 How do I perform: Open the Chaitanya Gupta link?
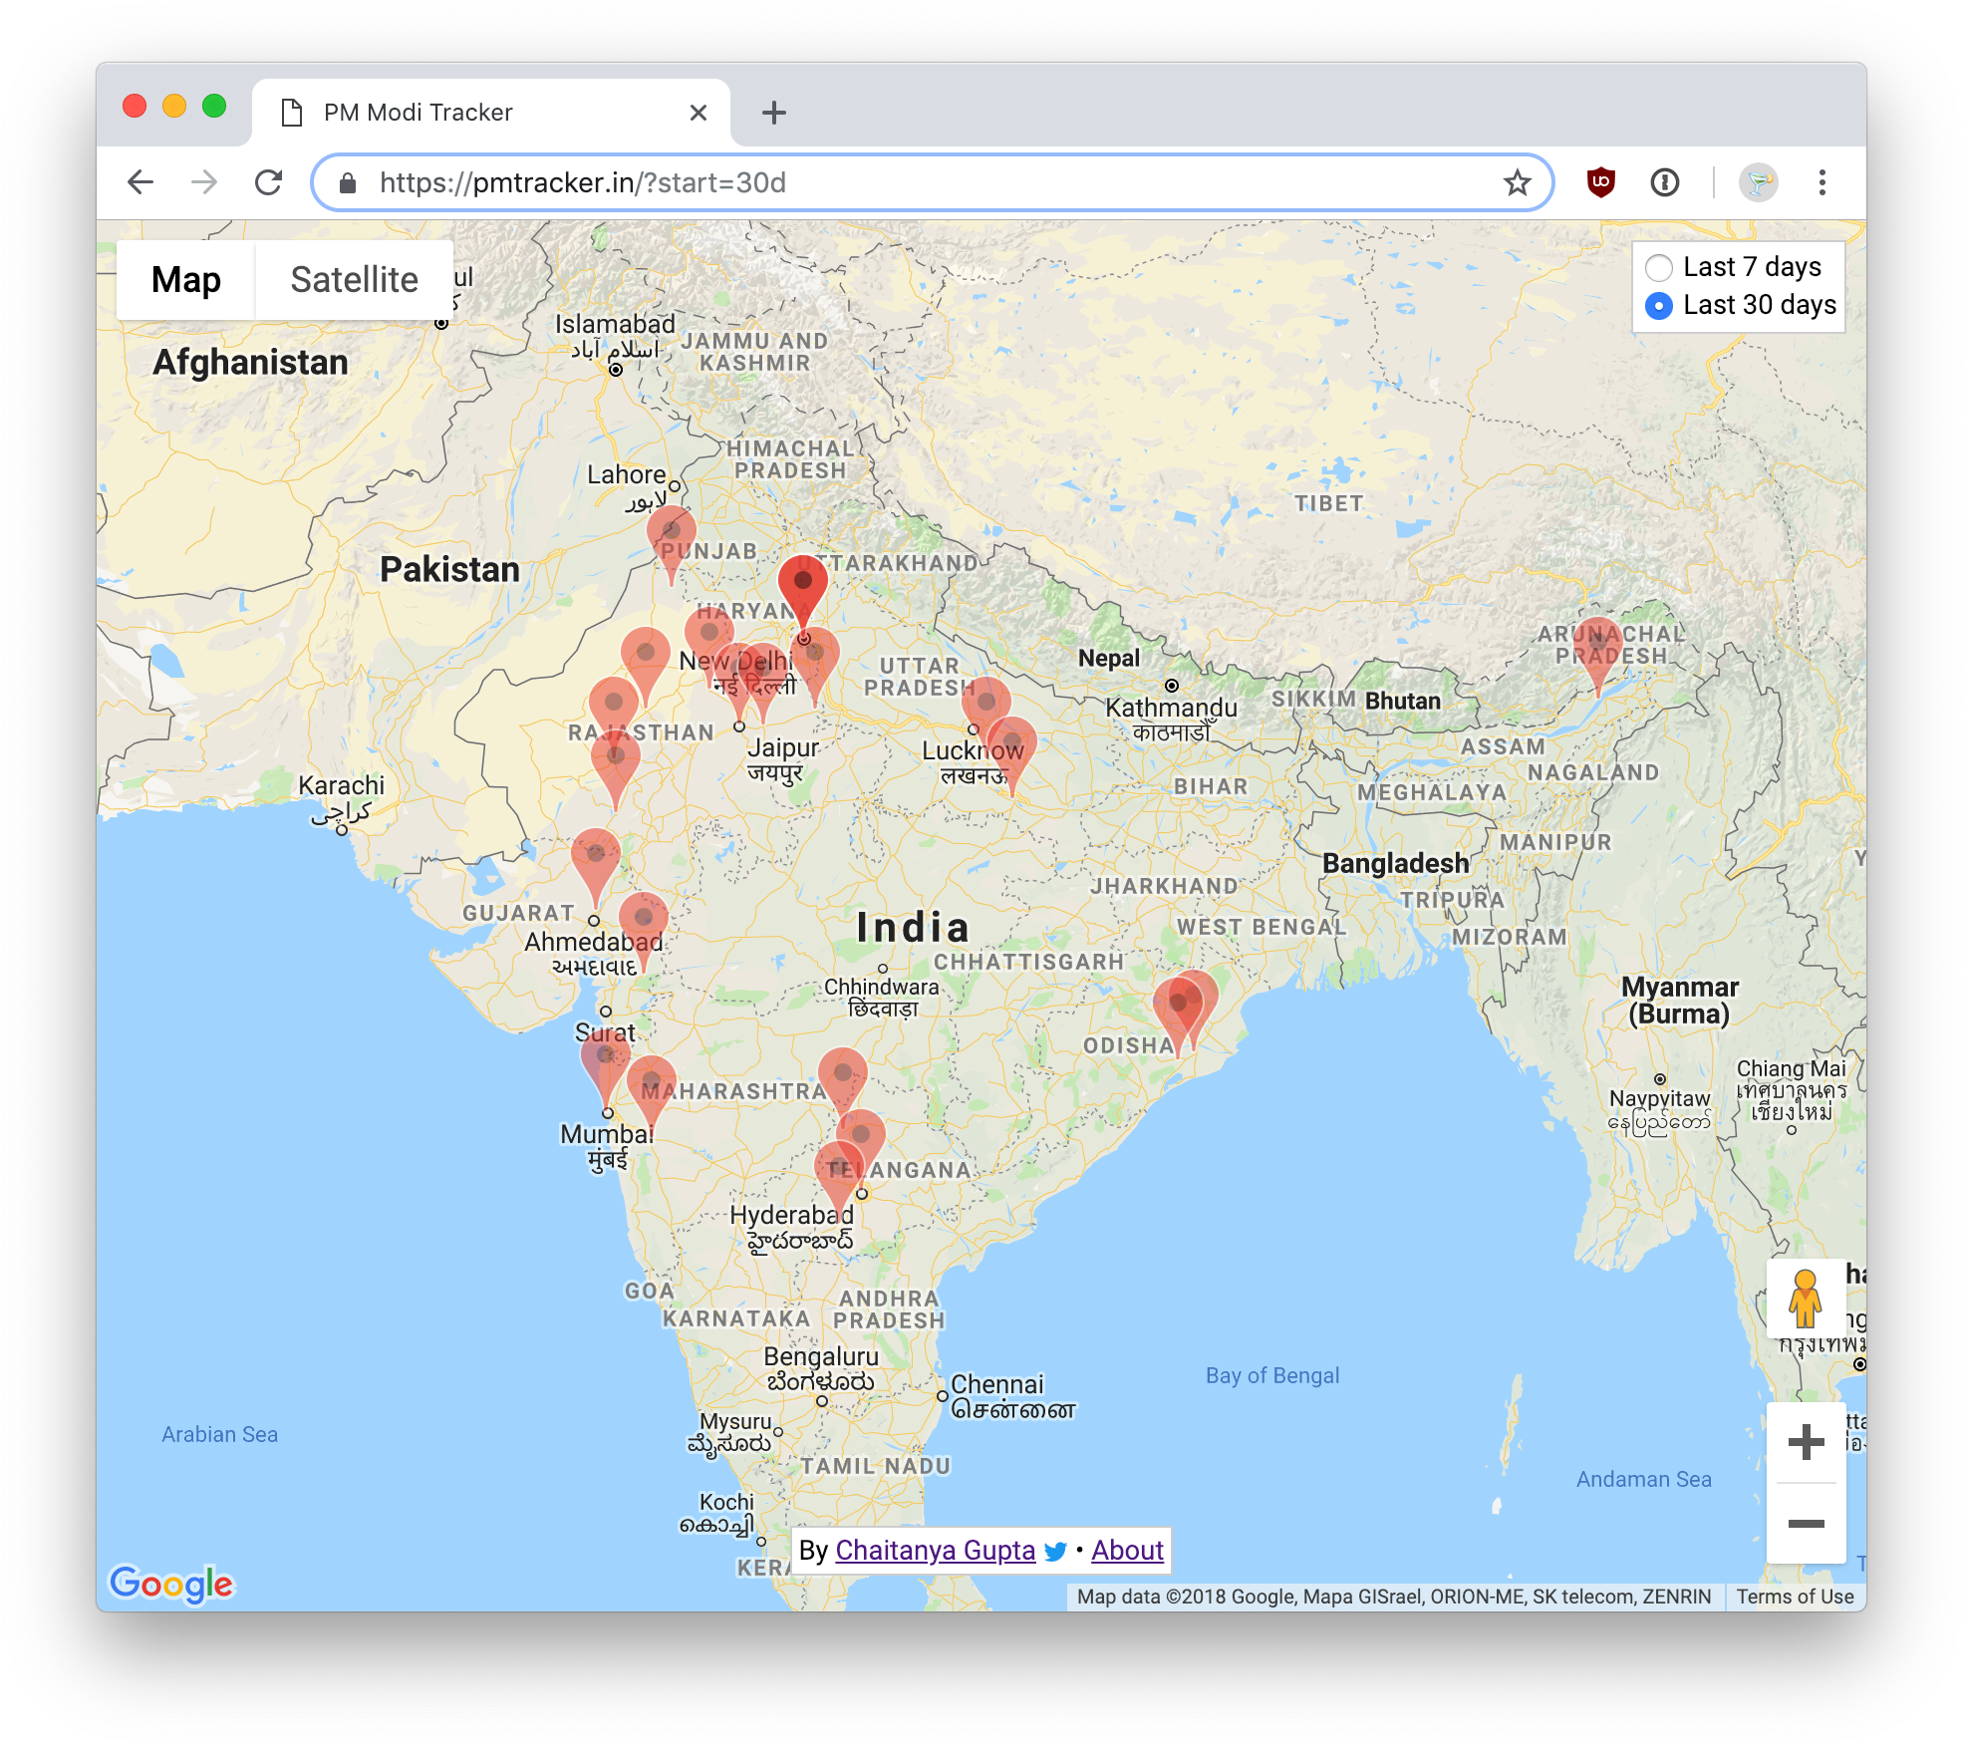pos(935,1551)
